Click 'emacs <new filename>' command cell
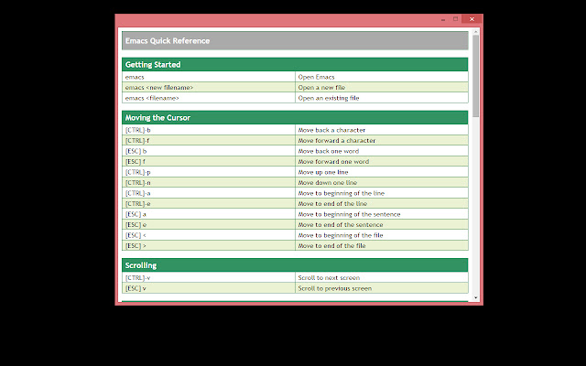 (209, 88)
